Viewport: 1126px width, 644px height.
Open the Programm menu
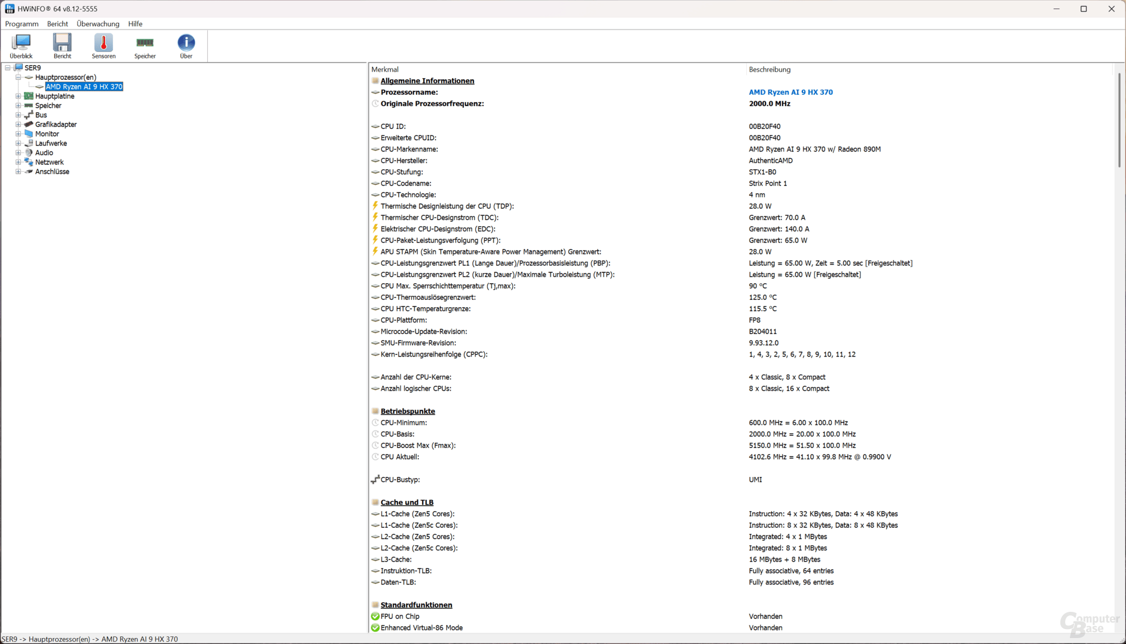[x=21, y=24]
